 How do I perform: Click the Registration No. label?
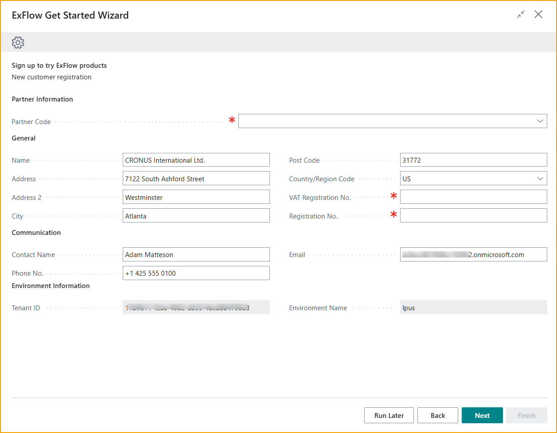(x=313, y=216)
